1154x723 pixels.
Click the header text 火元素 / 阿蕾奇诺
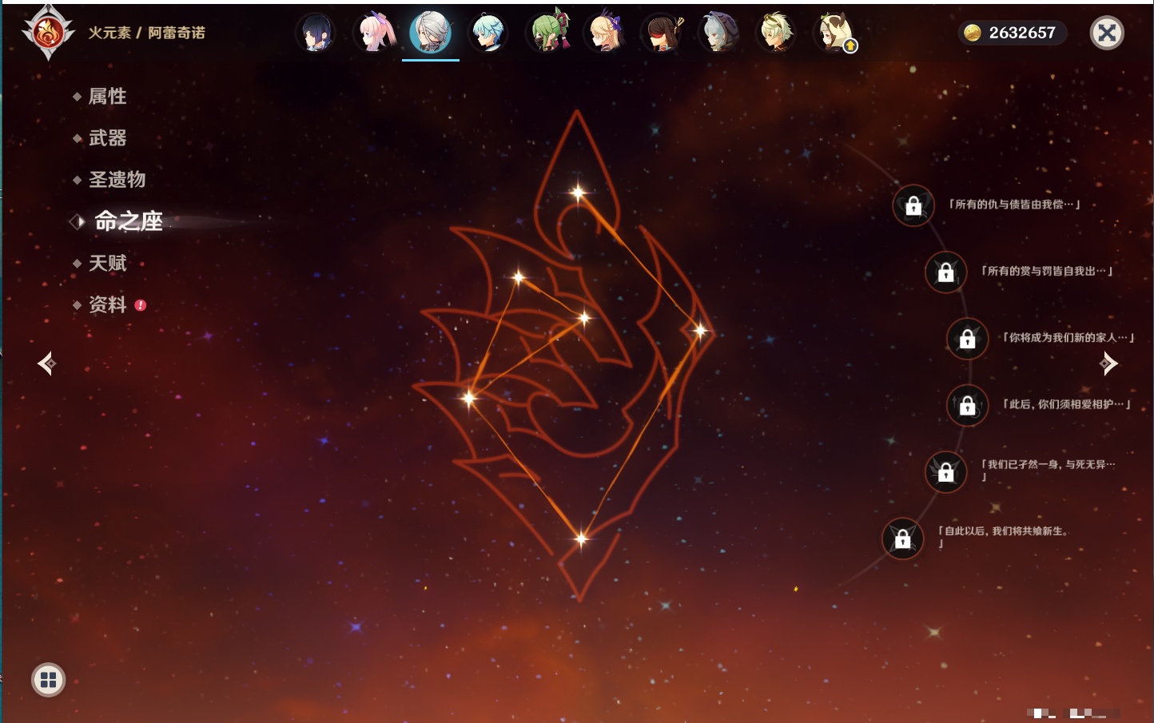[x=147, y=33]
